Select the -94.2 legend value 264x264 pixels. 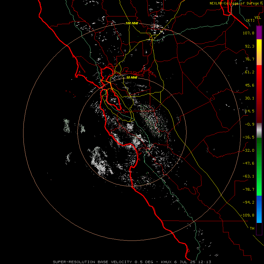(248, 202)
